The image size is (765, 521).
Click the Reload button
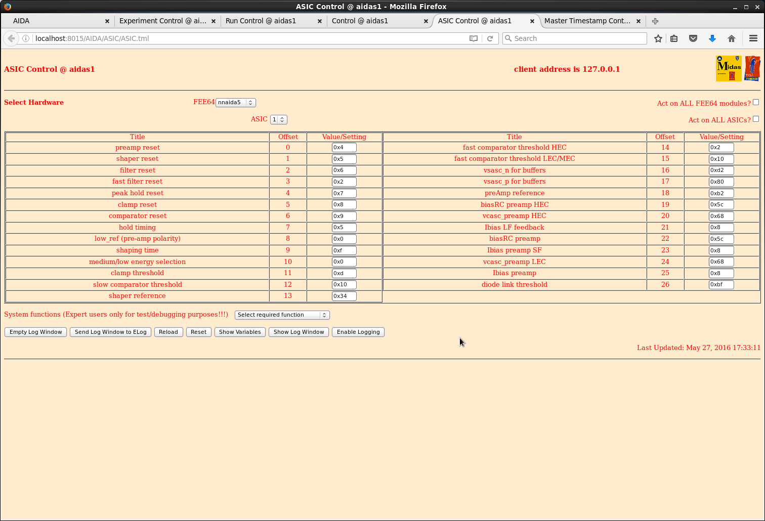click(x=168, y=332)
